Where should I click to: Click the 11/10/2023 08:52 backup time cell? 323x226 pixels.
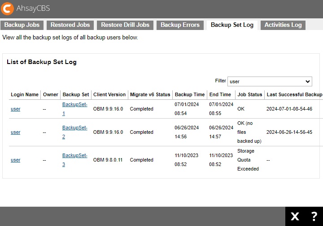[x=187, y=160]
